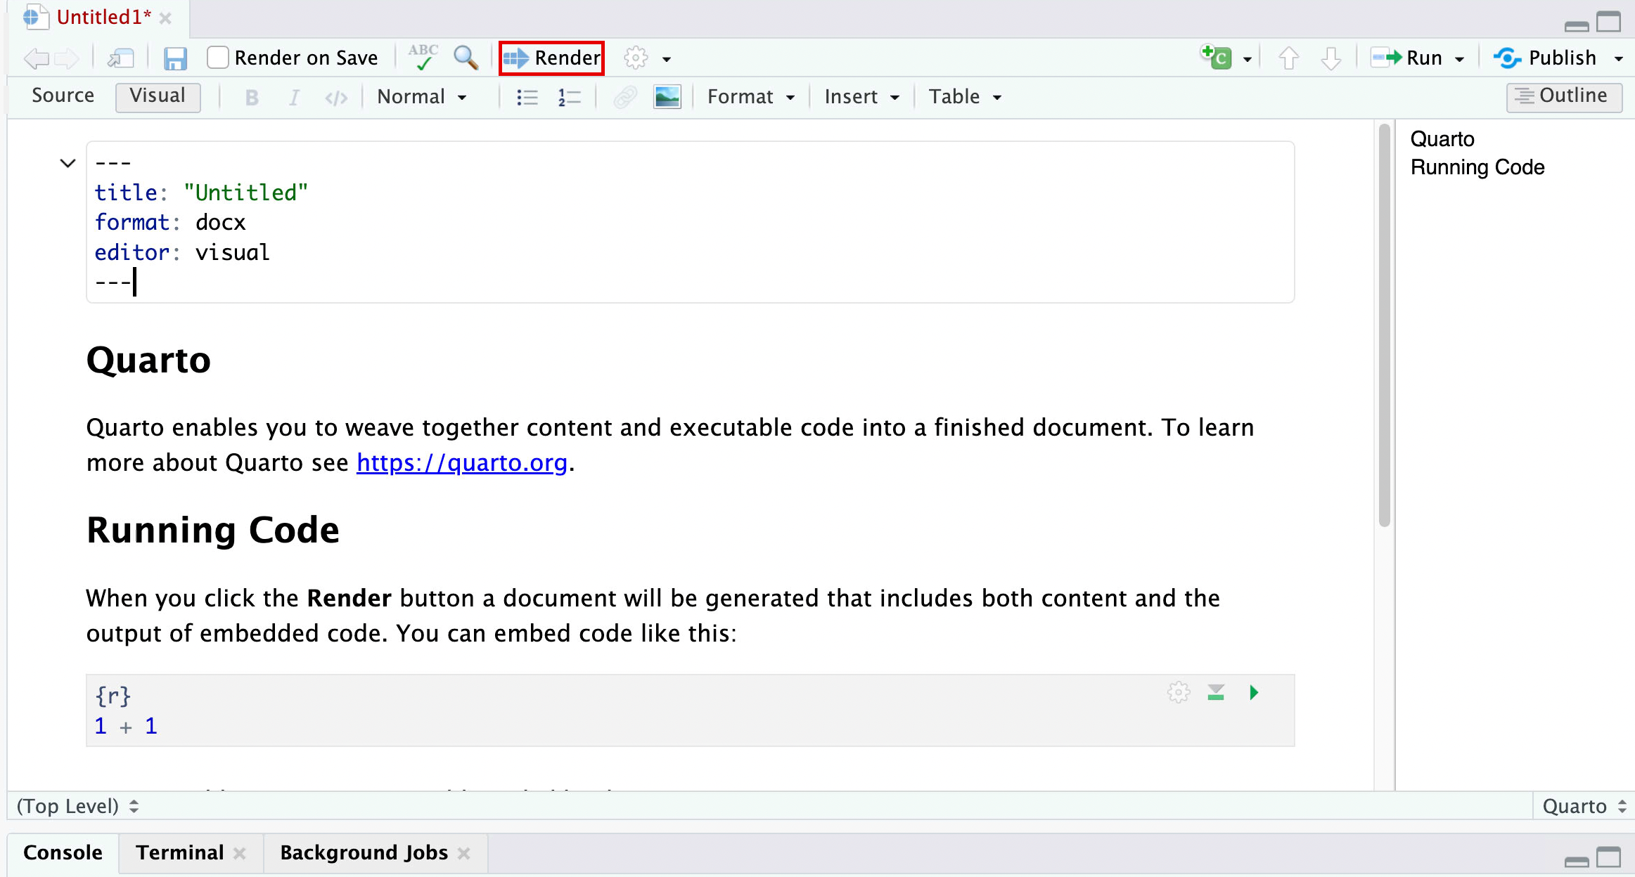Place cursor on the format: docx line
The height and width of the screenshot is (877, 1635).
pyautogui.click(x=170, y=223)
